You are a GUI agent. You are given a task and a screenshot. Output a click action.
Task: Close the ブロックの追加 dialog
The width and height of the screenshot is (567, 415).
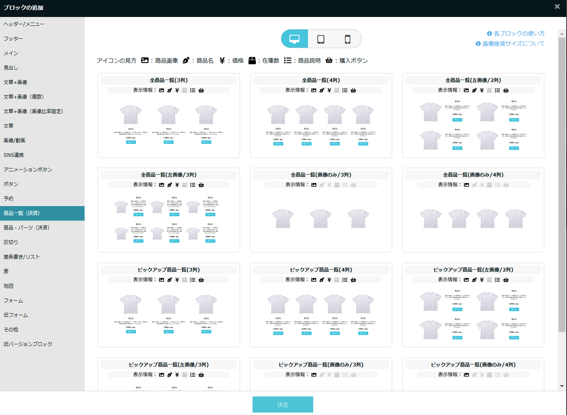(557, 6)
